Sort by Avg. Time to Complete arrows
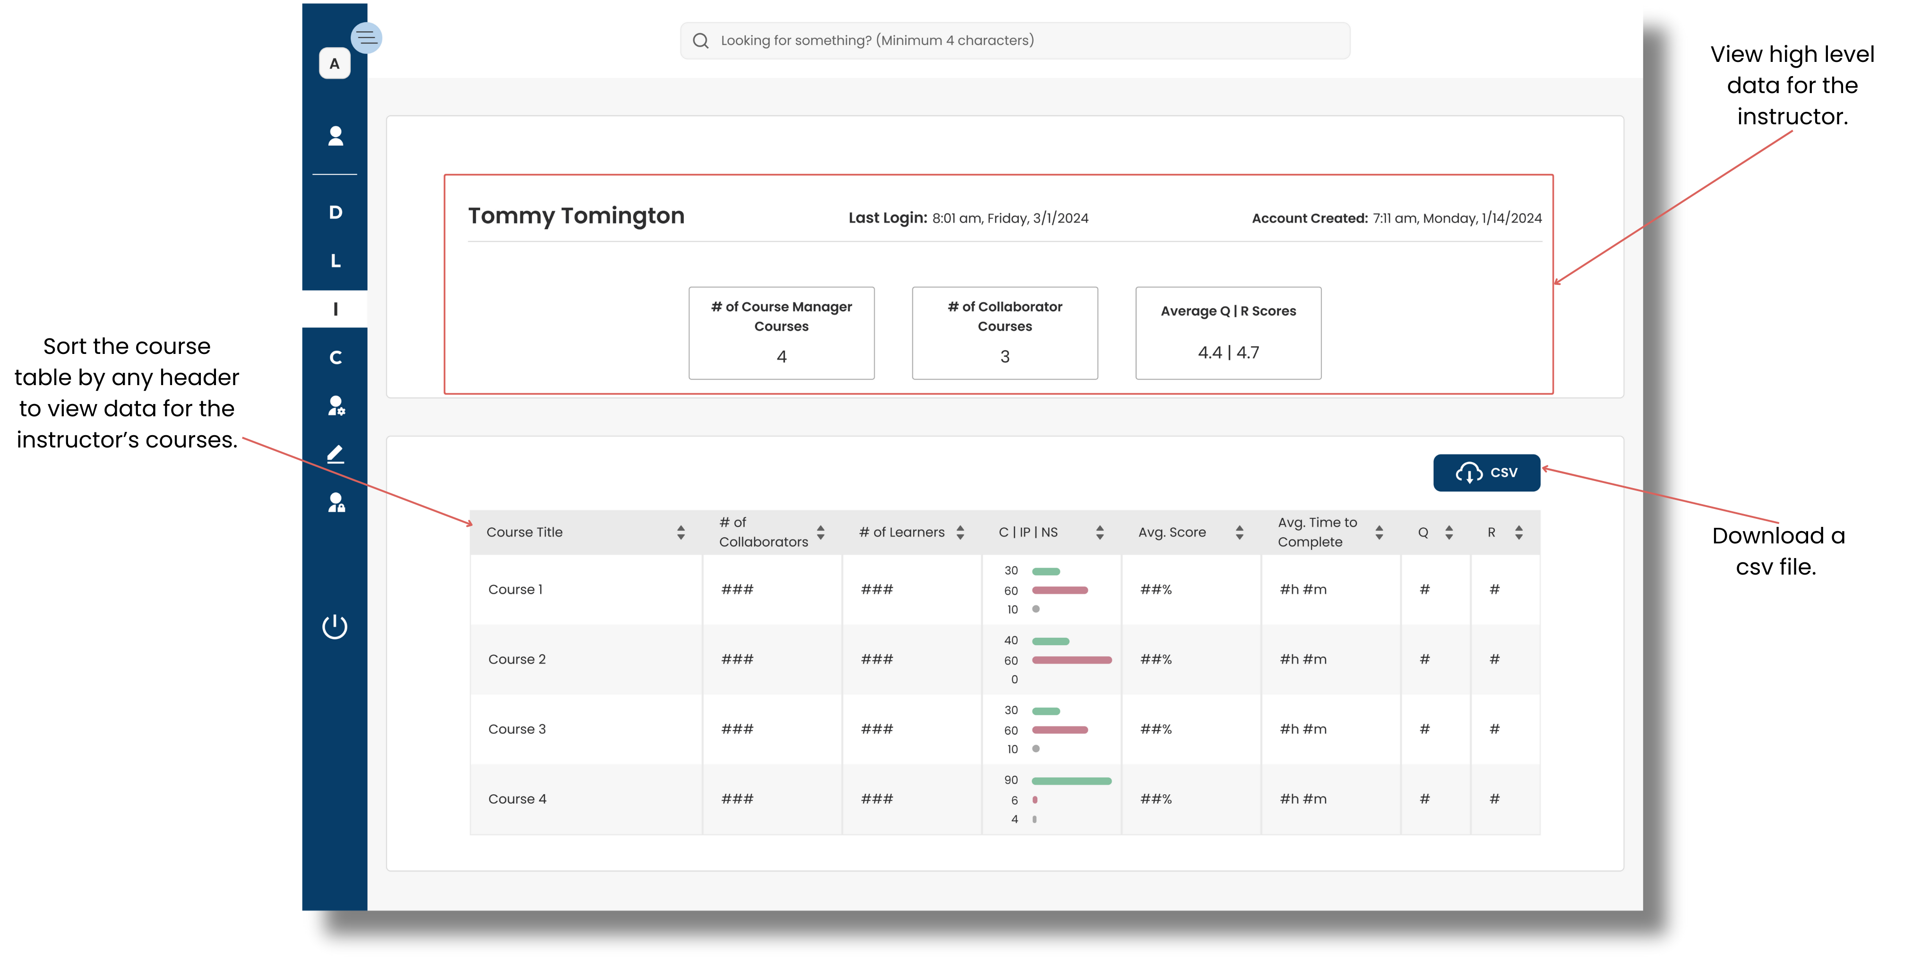The width and height of the screenshot is (1913, 963). pos(1379,533)
